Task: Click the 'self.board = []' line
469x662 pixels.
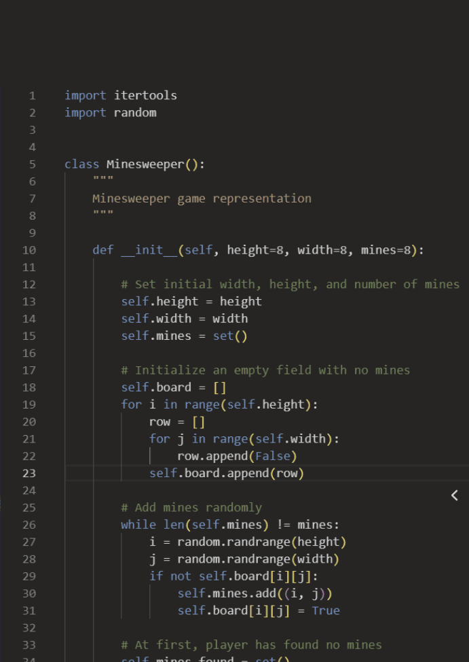Action: (x=174, y=387)
